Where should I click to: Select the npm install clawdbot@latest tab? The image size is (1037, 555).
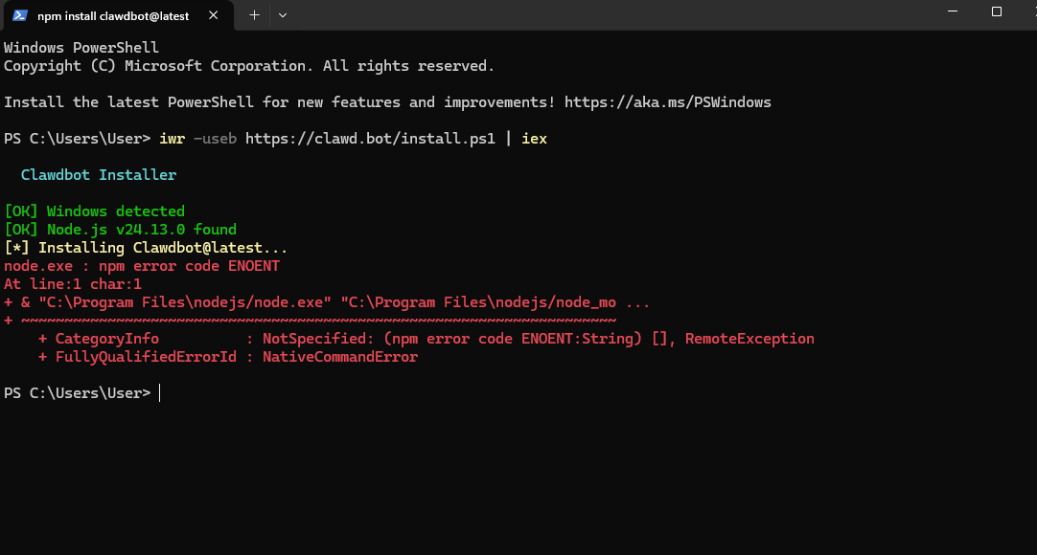113,16
